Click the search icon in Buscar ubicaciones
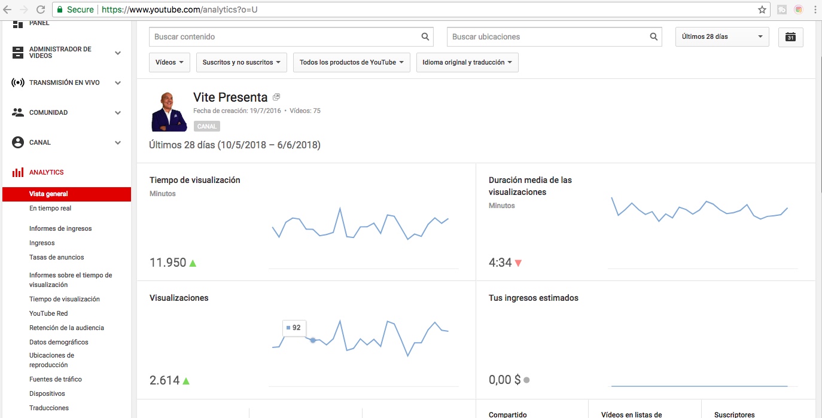This screenshot has height=418, width=822. tap(654, 36)
